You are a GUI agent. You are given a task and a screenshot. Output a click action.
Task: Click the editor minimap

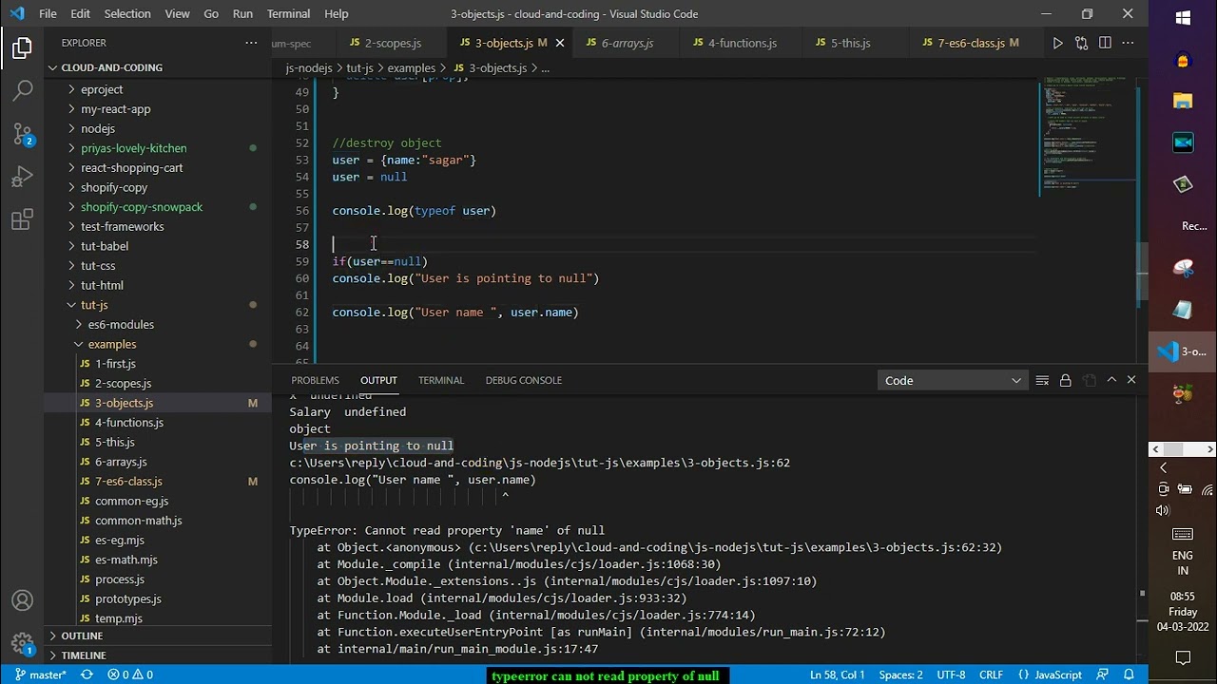coord(1088,133)
